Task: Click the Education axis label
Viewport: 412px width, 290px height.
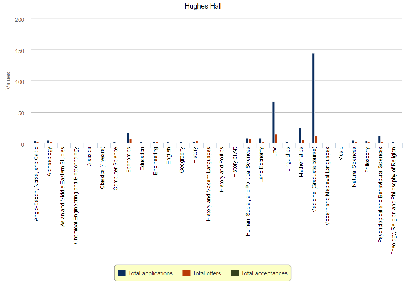Action: [x=142, y=159]
